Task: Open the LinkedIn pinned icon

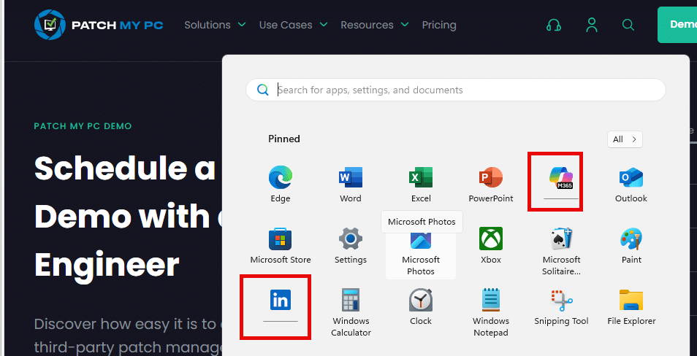Action: 281,300
